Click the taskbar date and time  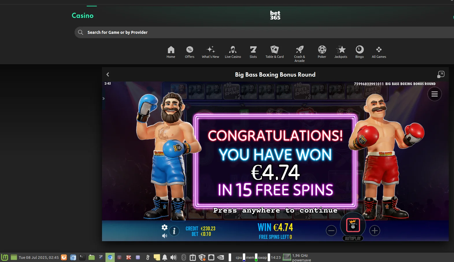point(39,257)
